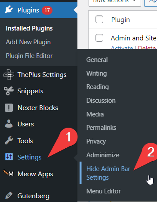Viewport: 157px width, 202px height.
Task: Go to Add New Plugin
Action: click(x=28, y=42)
